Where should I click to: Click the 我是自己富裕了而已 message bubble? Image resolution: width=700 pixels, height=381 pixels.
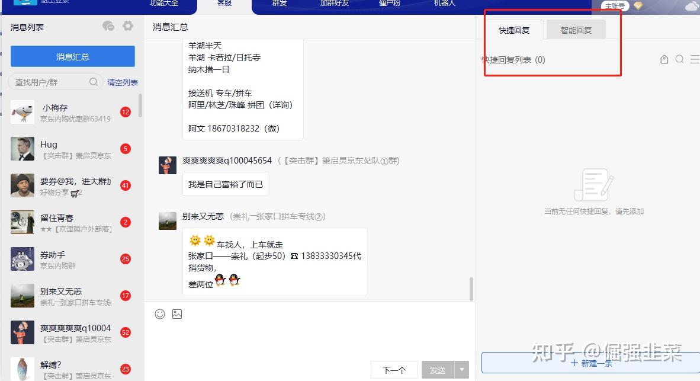click(226, 184)
